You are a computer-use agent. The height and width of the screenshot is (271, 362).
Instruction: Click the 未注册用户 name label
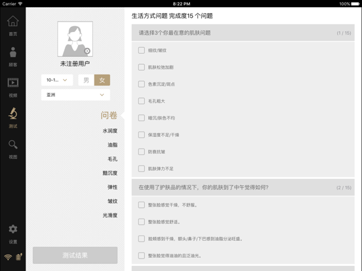click(x=75, y=63)
